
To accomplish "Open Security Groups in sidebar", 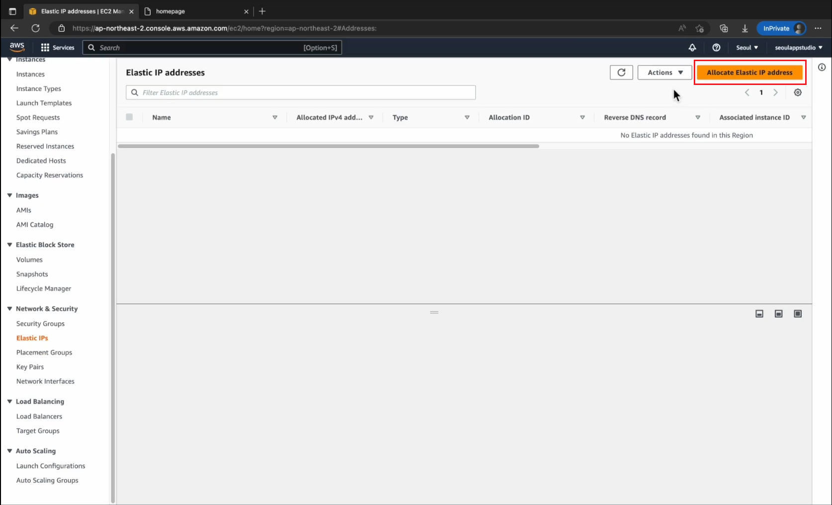I will (40, 324).
